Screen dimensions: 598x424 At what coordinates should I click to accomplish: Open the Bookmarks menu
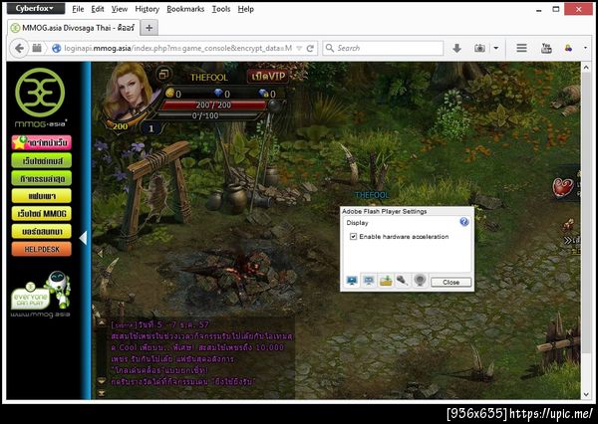[x=185, y=9]
